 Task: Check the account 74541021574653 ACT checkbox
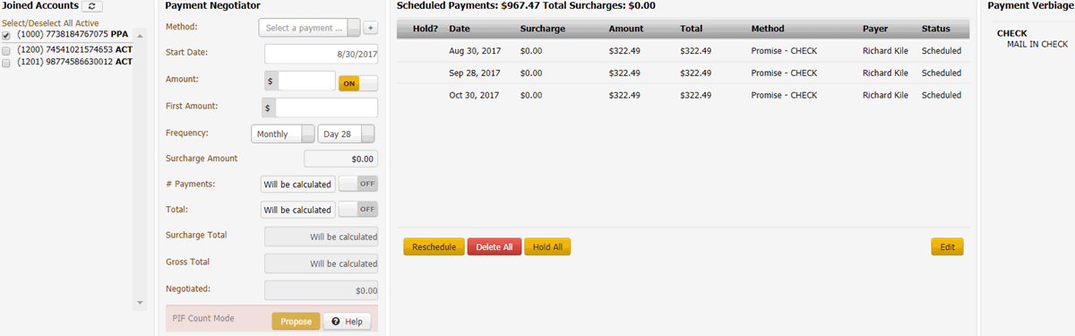pyautogui.click(x=6, y=50)
